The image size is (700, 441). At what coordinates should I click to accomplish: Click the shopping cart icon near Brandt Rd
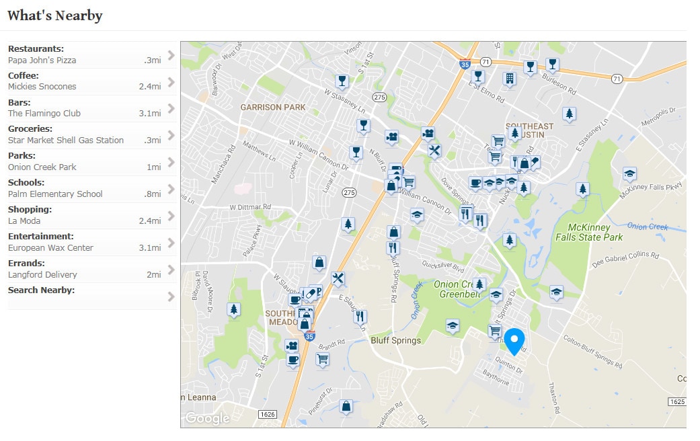[x=322, y=359]
